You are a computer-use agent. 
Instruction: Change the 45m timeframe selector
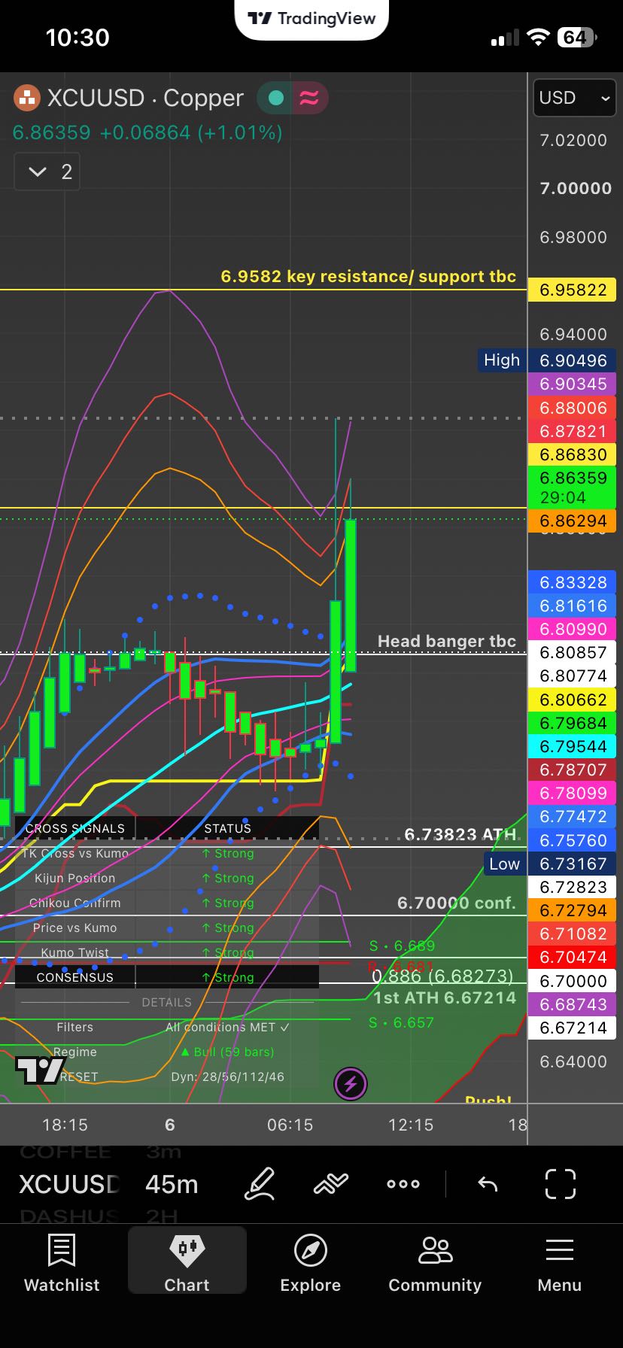point(172,1184)
